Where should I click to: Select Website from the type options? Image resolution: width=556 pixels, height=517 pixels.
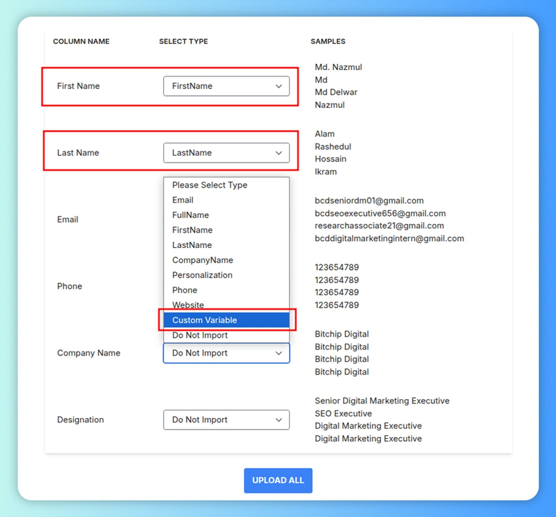click(x=188, y=305)
